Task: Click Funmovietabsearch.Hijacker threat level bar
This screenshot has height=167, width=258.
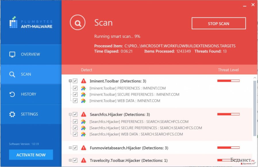Action: [x=228, y=147]
